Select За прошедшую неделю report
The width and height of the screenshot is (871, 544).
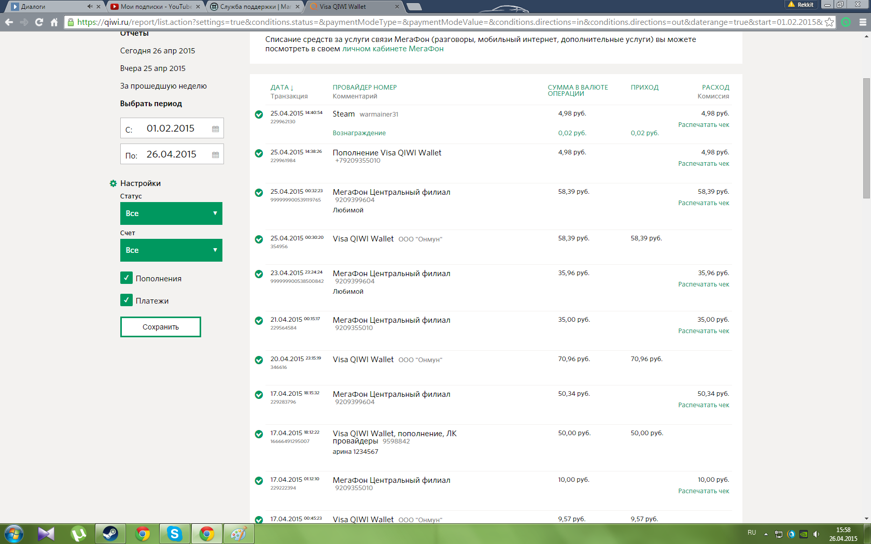[163, 86]
